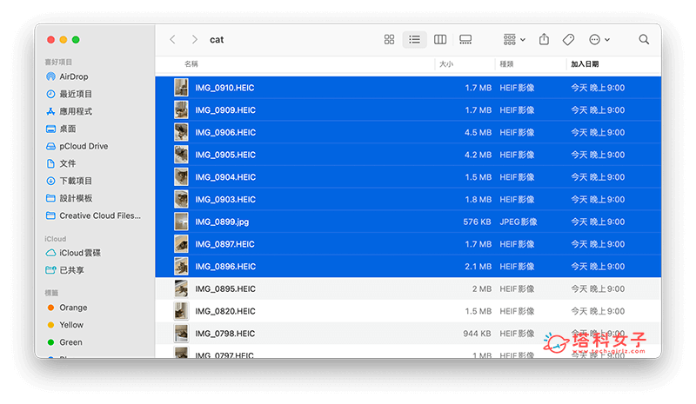The image size is (696, 404).
Task: Sort by the 加入日期 column header
Action: [585, 64]
